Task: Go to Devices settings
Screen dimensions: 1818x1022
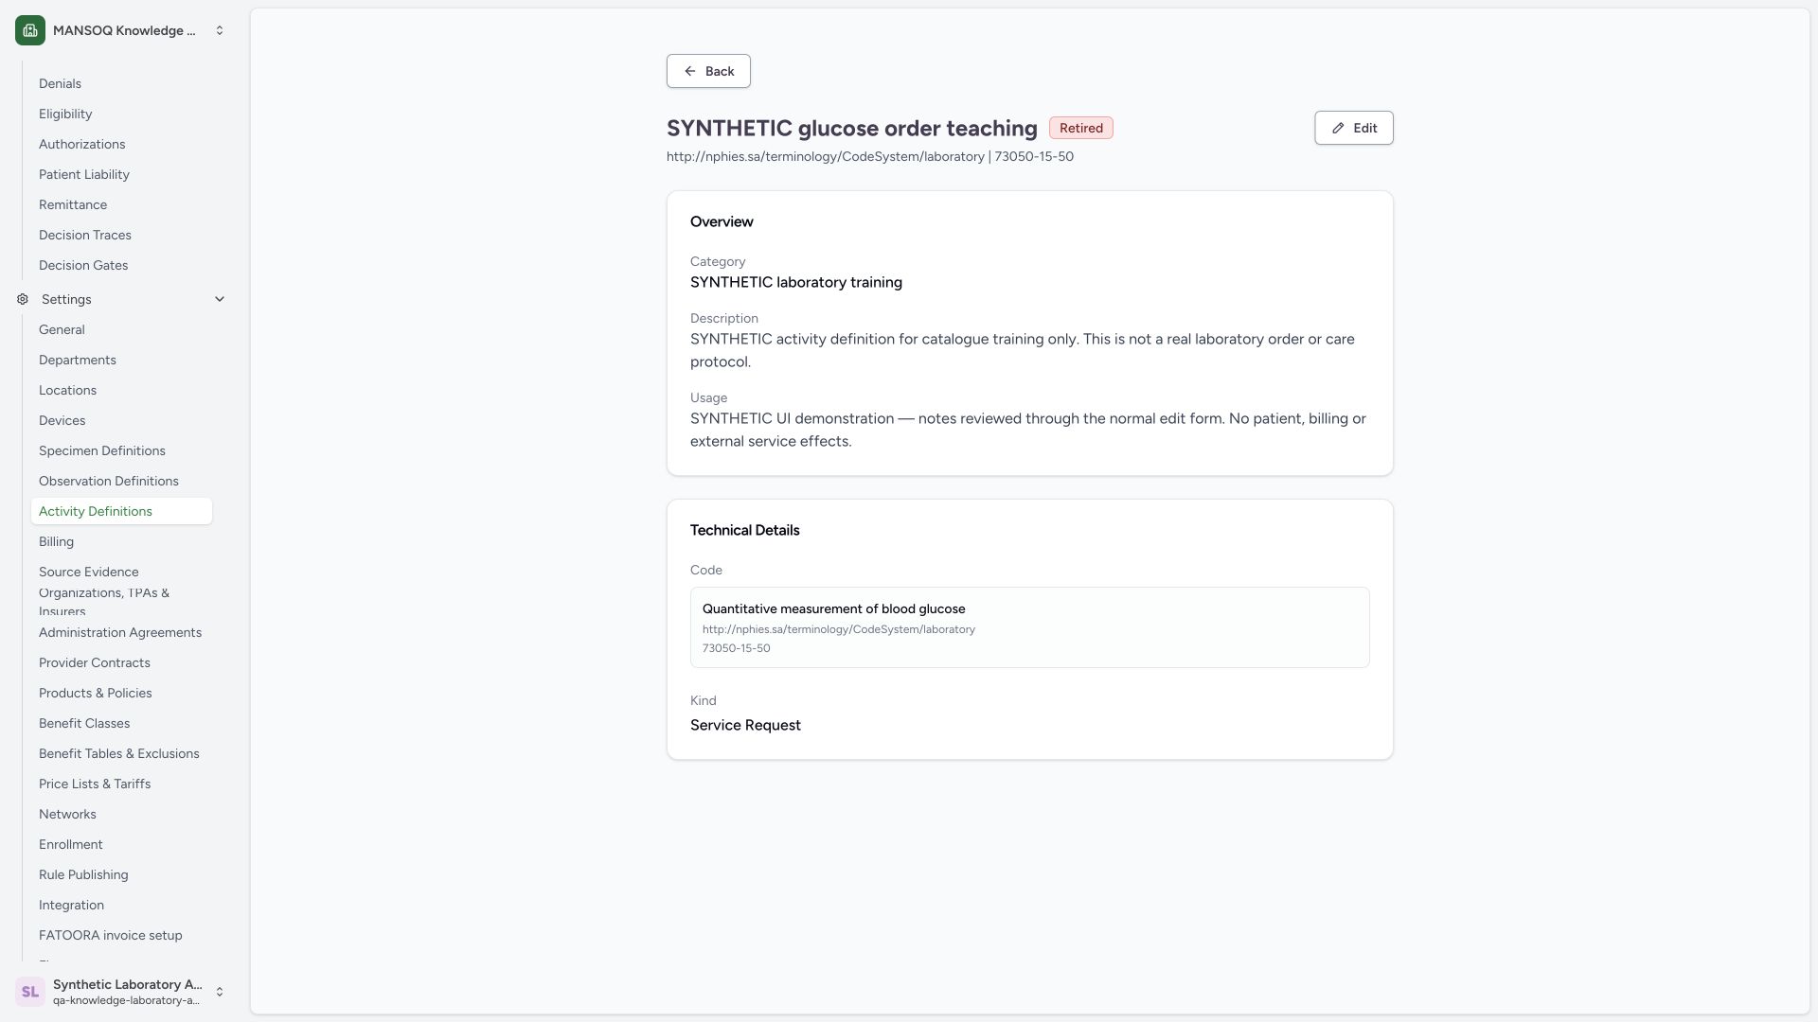Action: [121, 420]
